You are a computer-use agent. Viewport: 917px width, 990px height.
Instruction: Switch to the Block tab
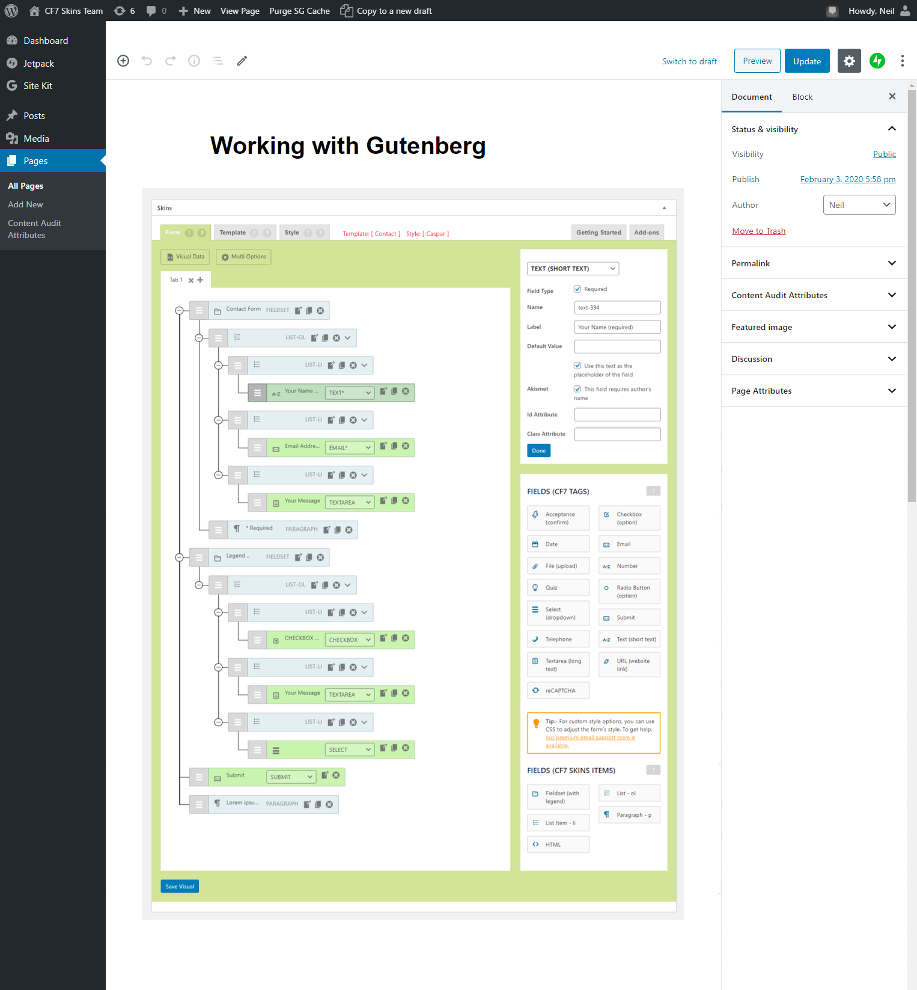(x=802, y=97)
